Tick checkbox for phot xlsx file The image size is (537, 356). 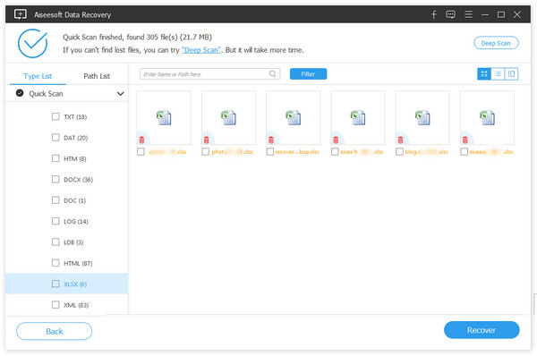pyautogui.click(x=206, y=152)
